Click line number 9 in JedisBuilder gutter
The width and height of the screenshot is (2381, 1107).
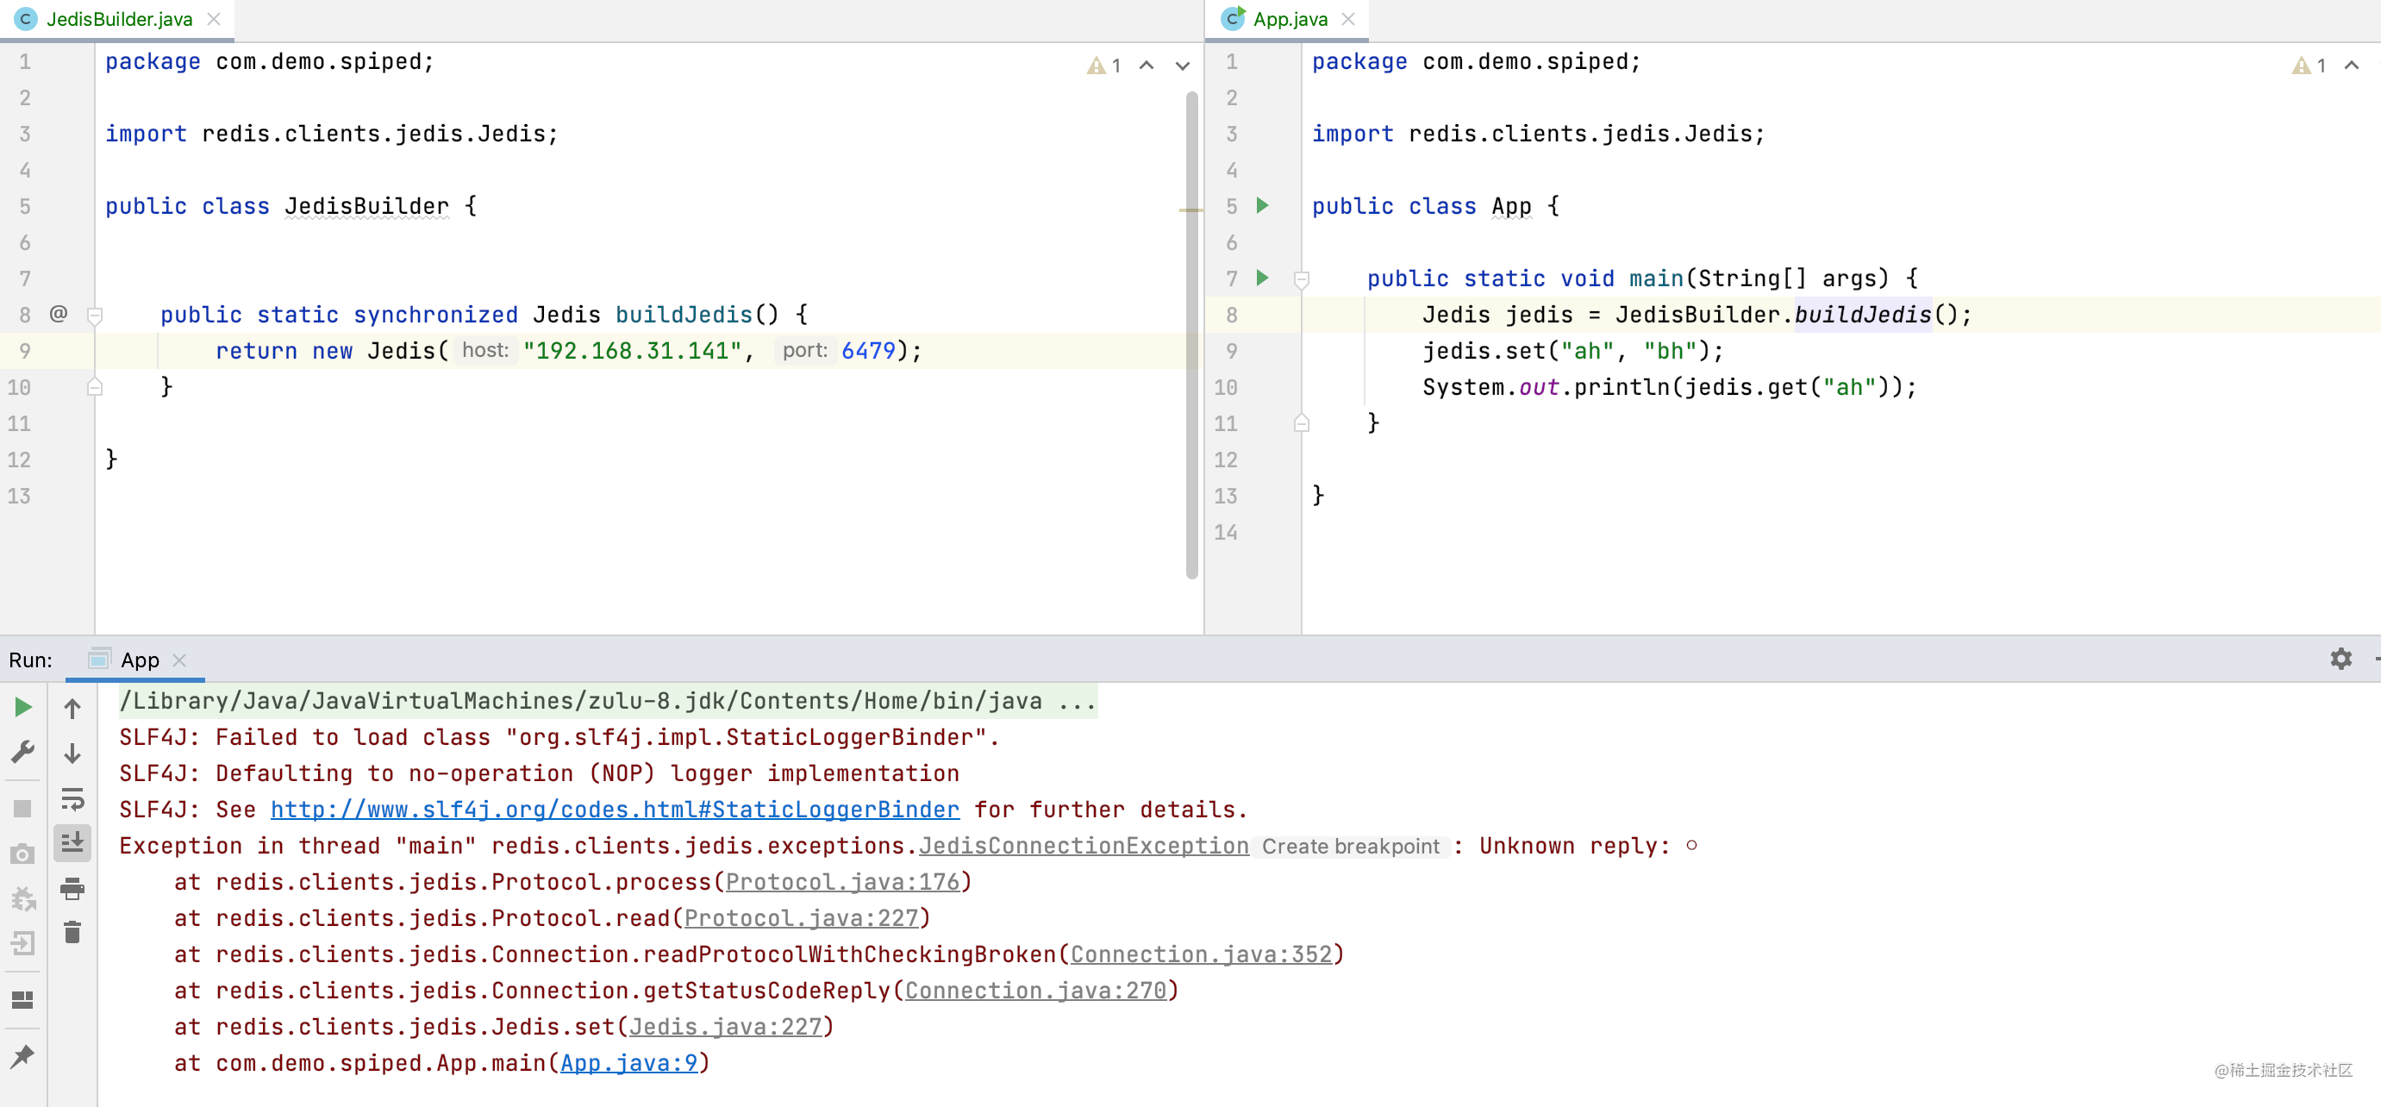24,350
